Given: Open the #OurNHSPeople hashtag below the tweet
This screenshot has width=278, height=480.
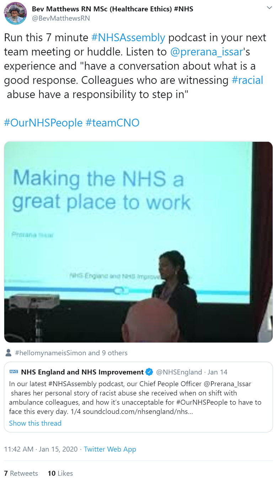Looking at the screenshot, I should [43, 123].
